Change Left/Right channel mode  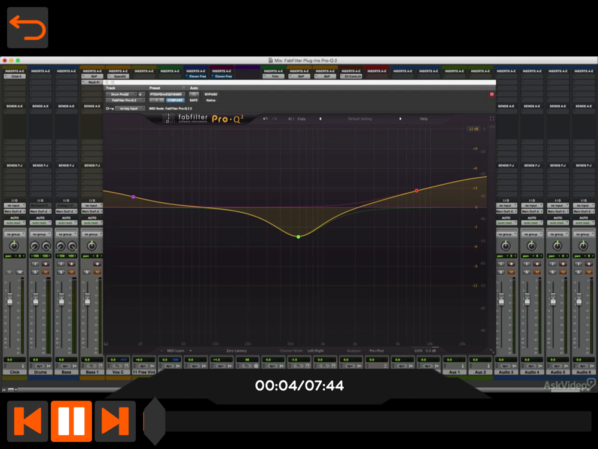click(x=315, y=350)
